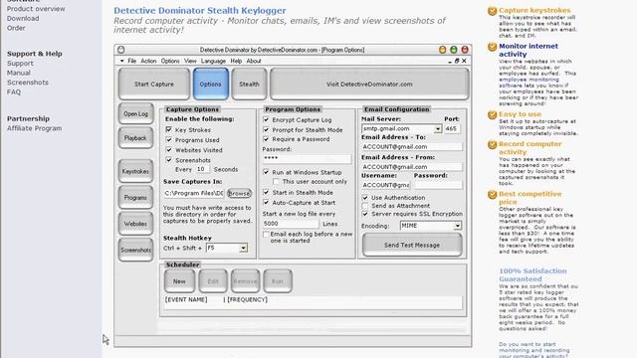This screenshot has height=358, width=637.
Task: Click the Capture keystrokes checkmark icon
Action: (x=492, y=11)
